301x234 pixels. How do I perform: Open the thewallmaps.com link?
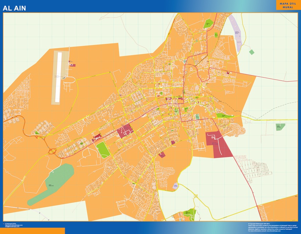(14, 225)
